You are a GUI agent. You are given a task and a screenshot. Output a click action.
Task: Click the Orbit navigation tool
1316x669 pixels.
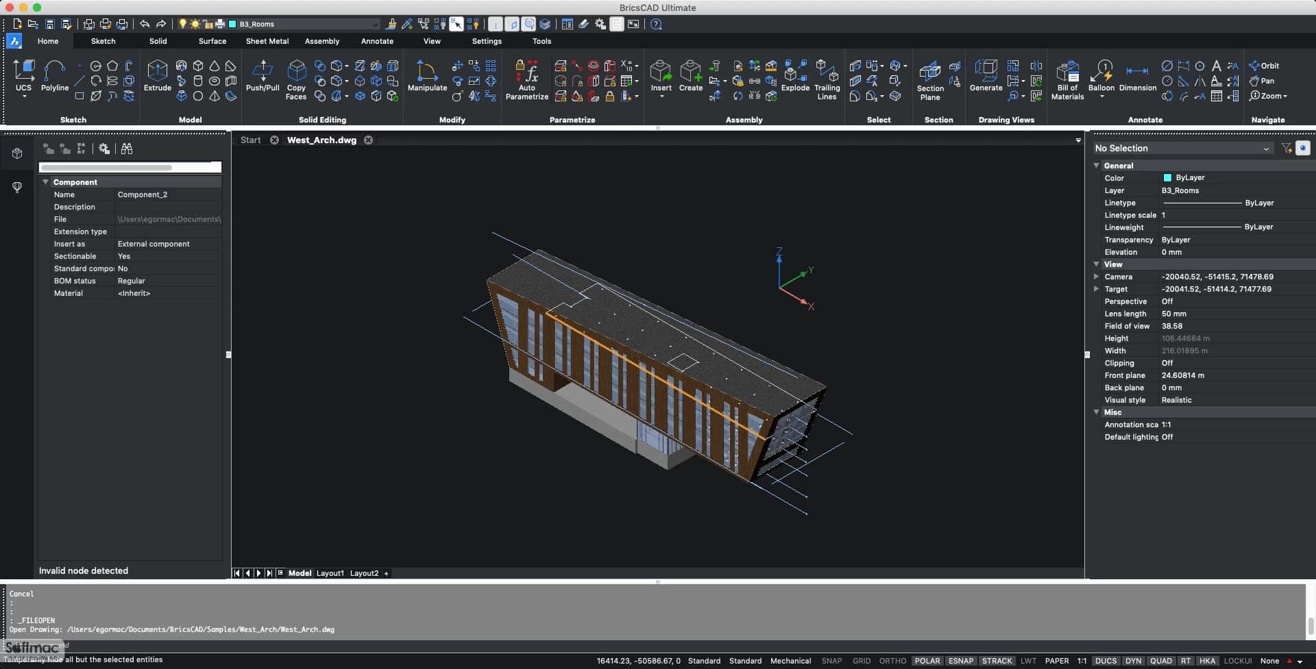pyautogui.click(x=1264, y=66)
